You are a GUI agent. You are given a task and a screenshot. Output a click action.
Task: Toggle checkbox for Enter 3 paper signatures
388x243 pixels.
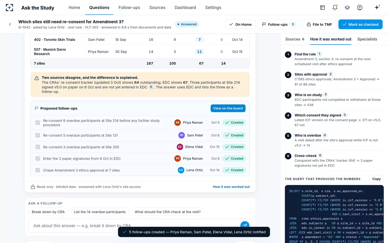[x=38, y=158]
